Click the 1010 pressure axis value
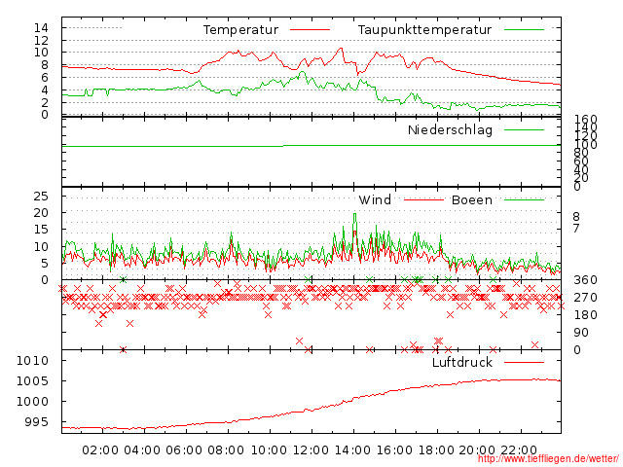The width and height of the screenshot is (623, 467). (x=32, y=361)
